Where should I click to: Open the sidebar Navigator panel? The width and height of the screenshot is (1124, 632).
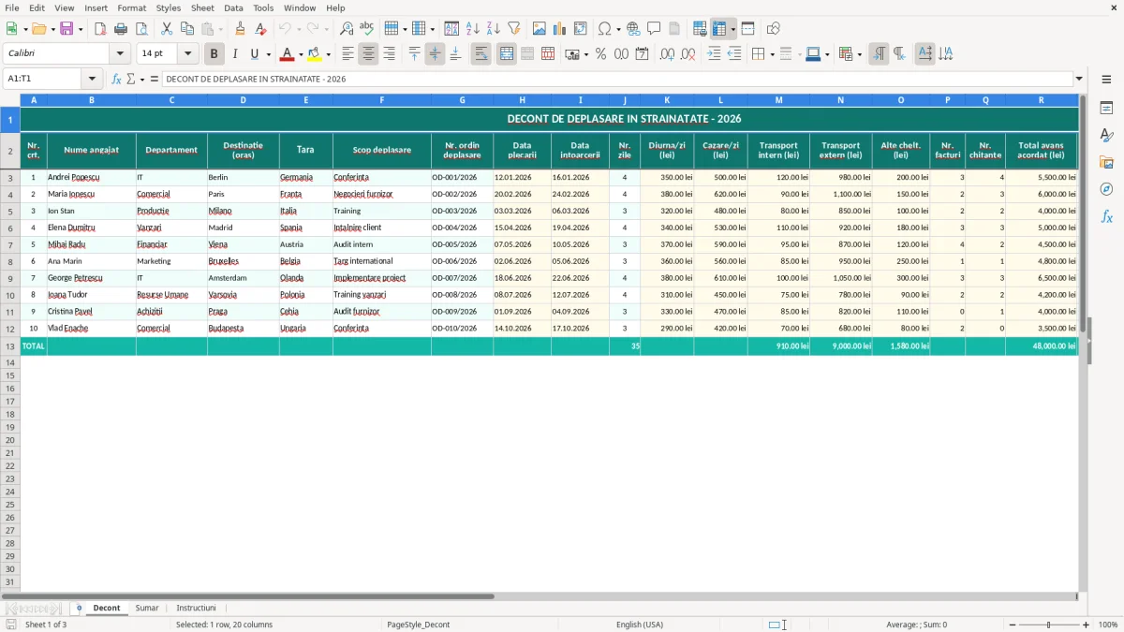click(1106, 190)
